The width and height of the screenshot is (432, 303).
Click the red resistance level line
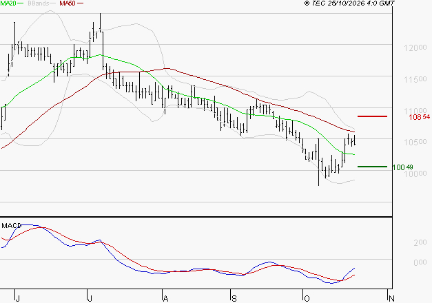pyautogui.click(x=372, y=116)
